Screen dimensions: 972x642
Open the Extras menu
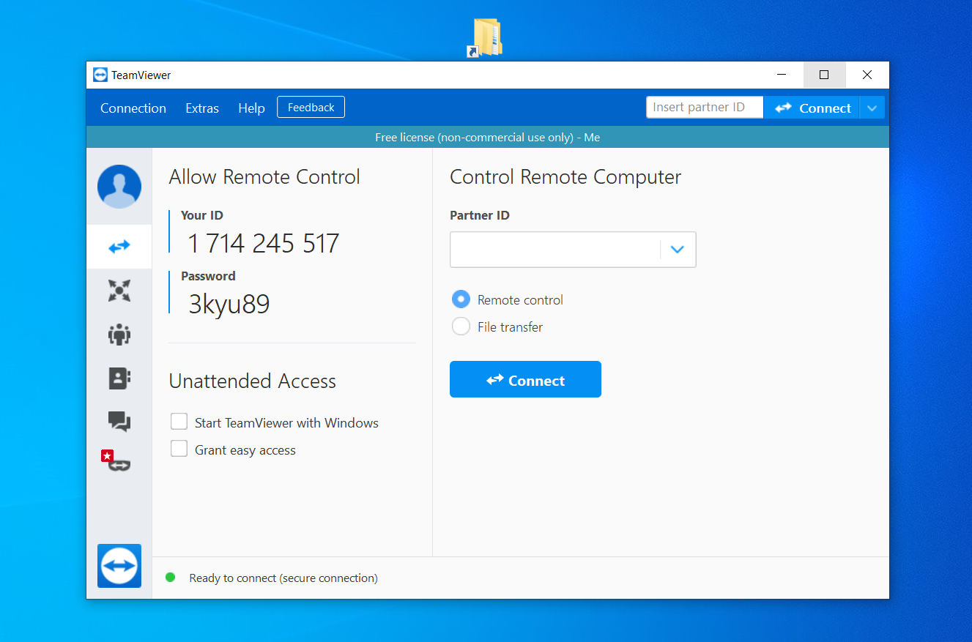pos(202,108)
